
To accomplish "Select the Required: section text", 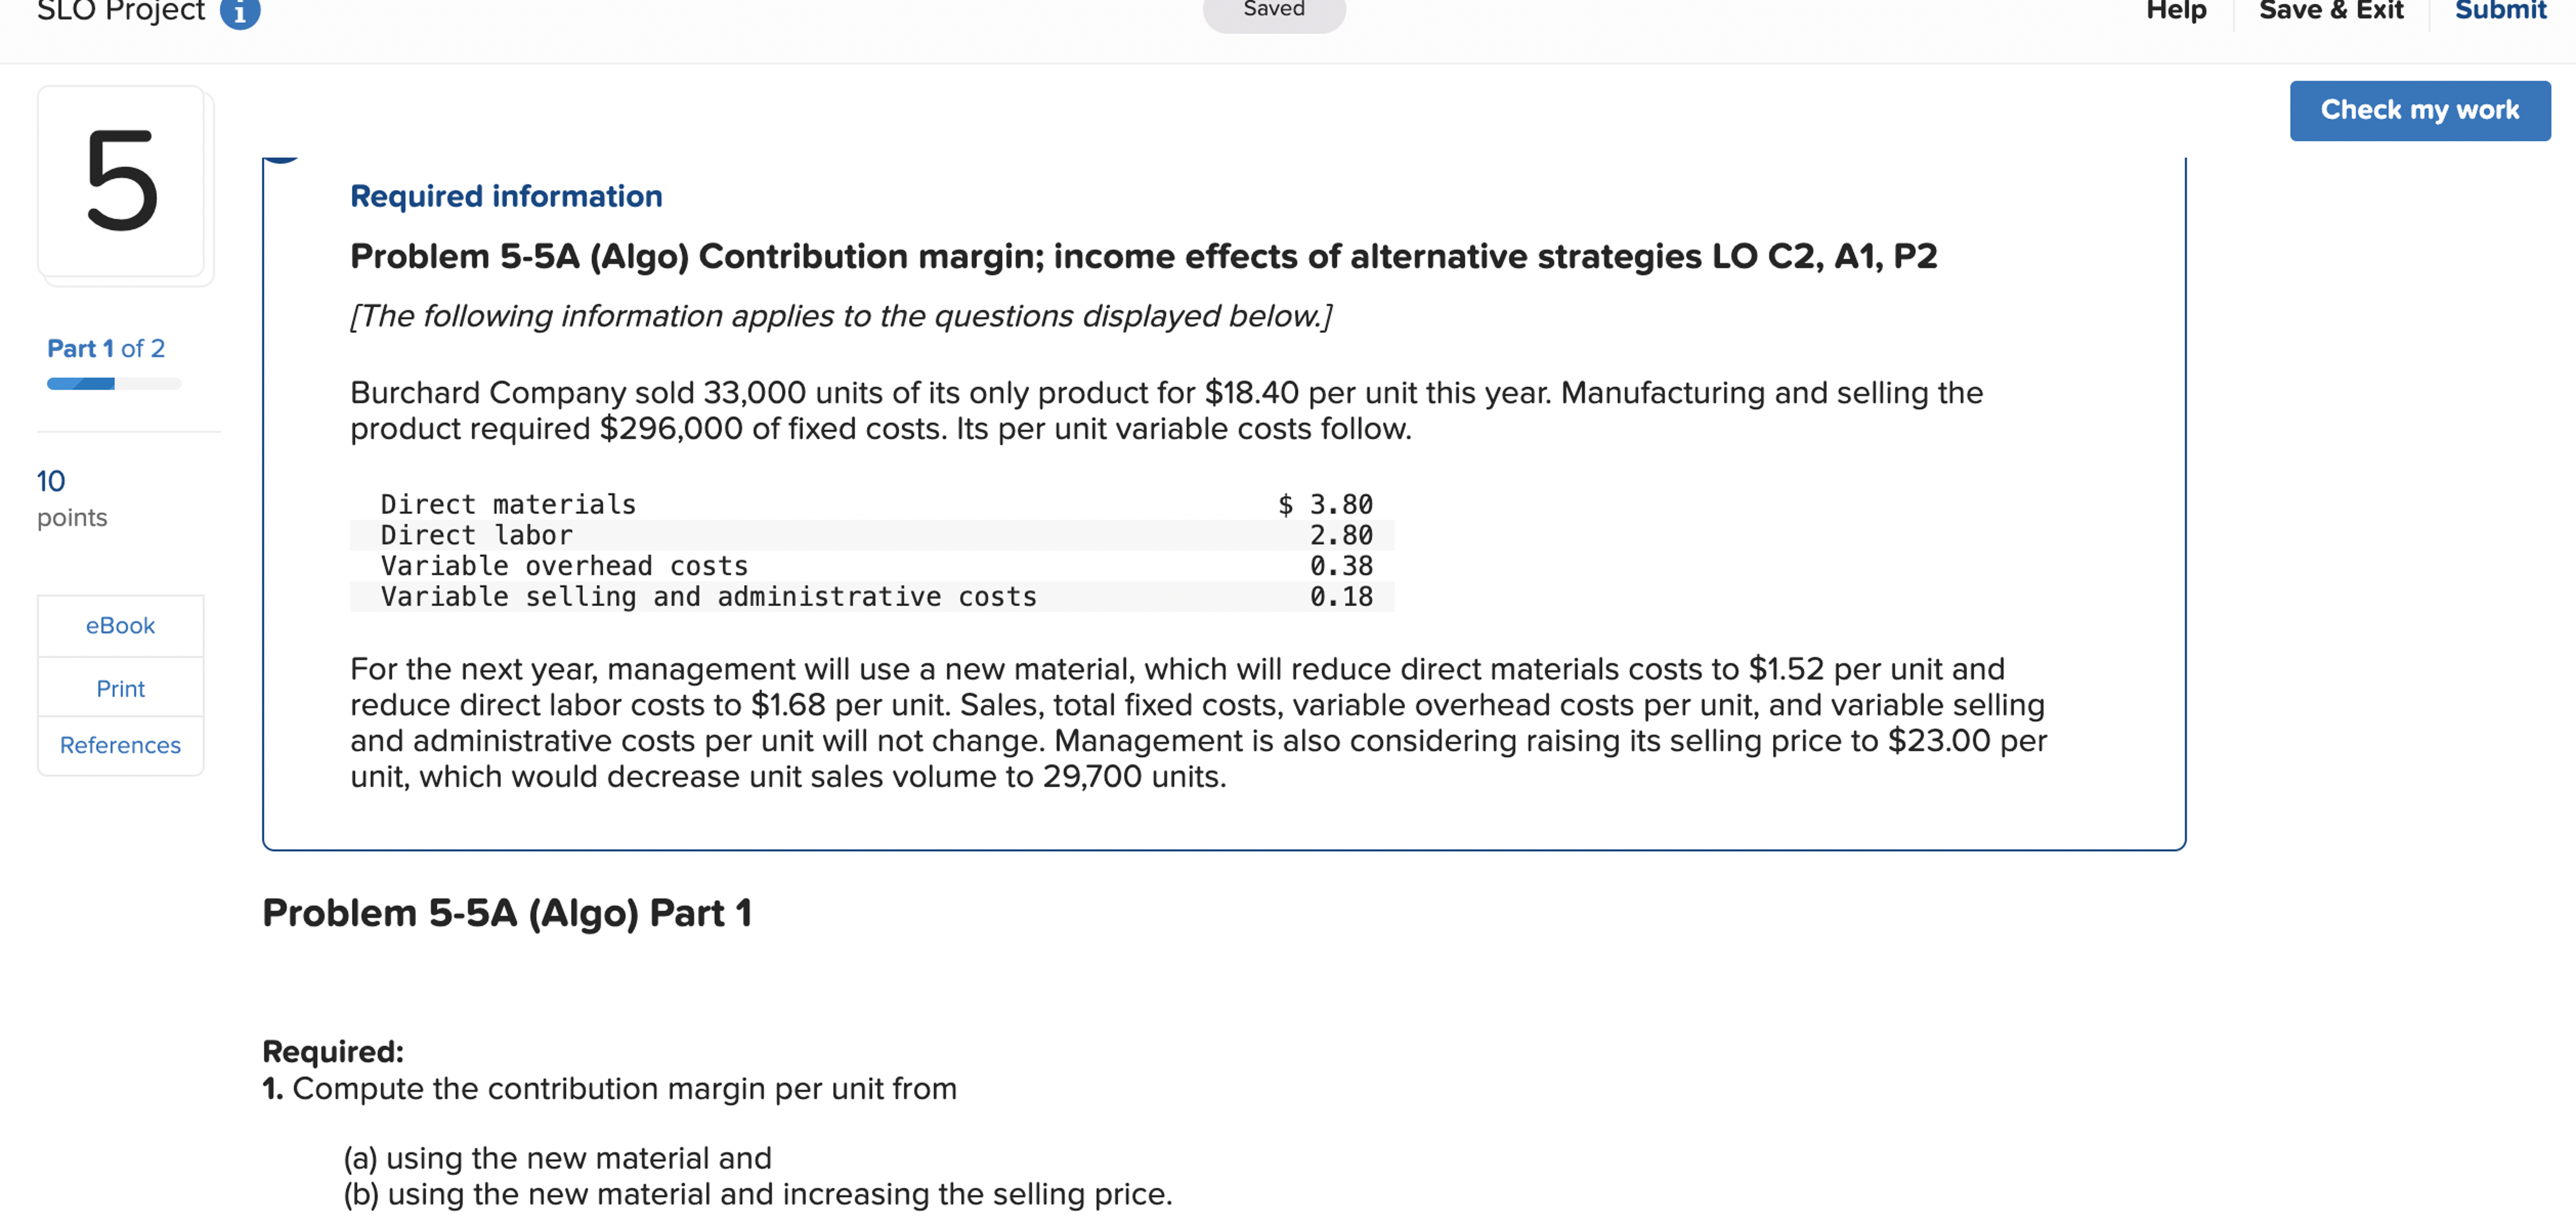I will point(333,1050).
